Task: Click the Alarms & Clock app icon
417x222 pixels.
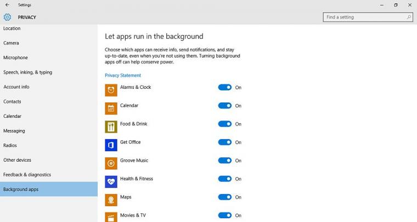Action: 111,90
